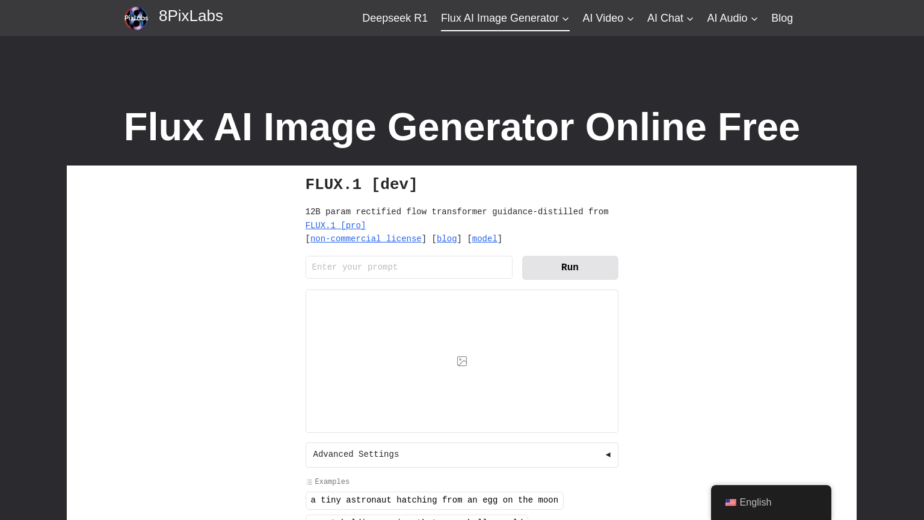Click the image placeholder icon in output area

coord(461,361)
